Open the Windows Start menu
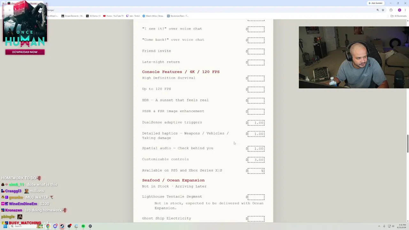The image size is (409, 230). 5,226
